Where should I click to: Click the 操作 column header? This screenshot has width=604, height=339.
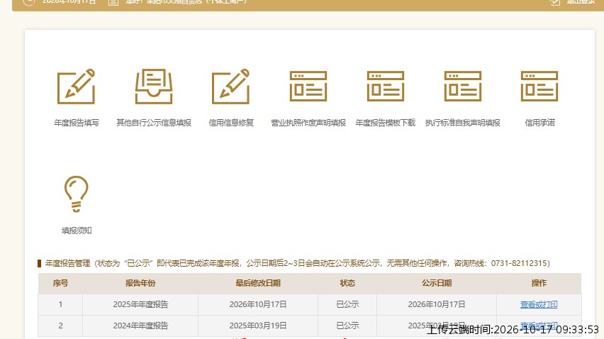coord(539,283)
